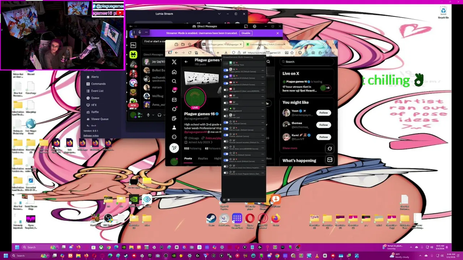
Task: Open options dots for 'Kick no music' row
Action: click(263, 129)
